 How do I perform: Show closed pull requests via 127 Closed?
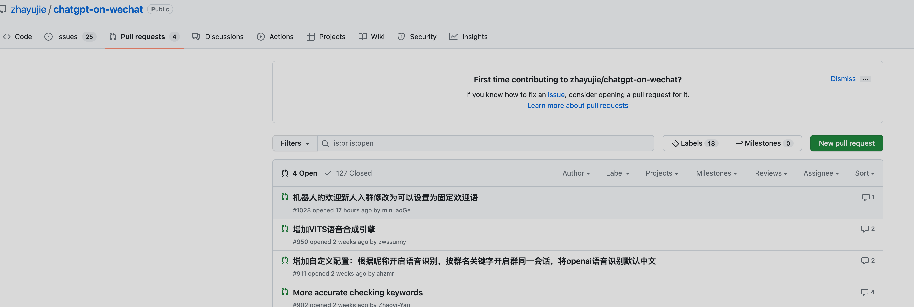click(x=353, y=173)
